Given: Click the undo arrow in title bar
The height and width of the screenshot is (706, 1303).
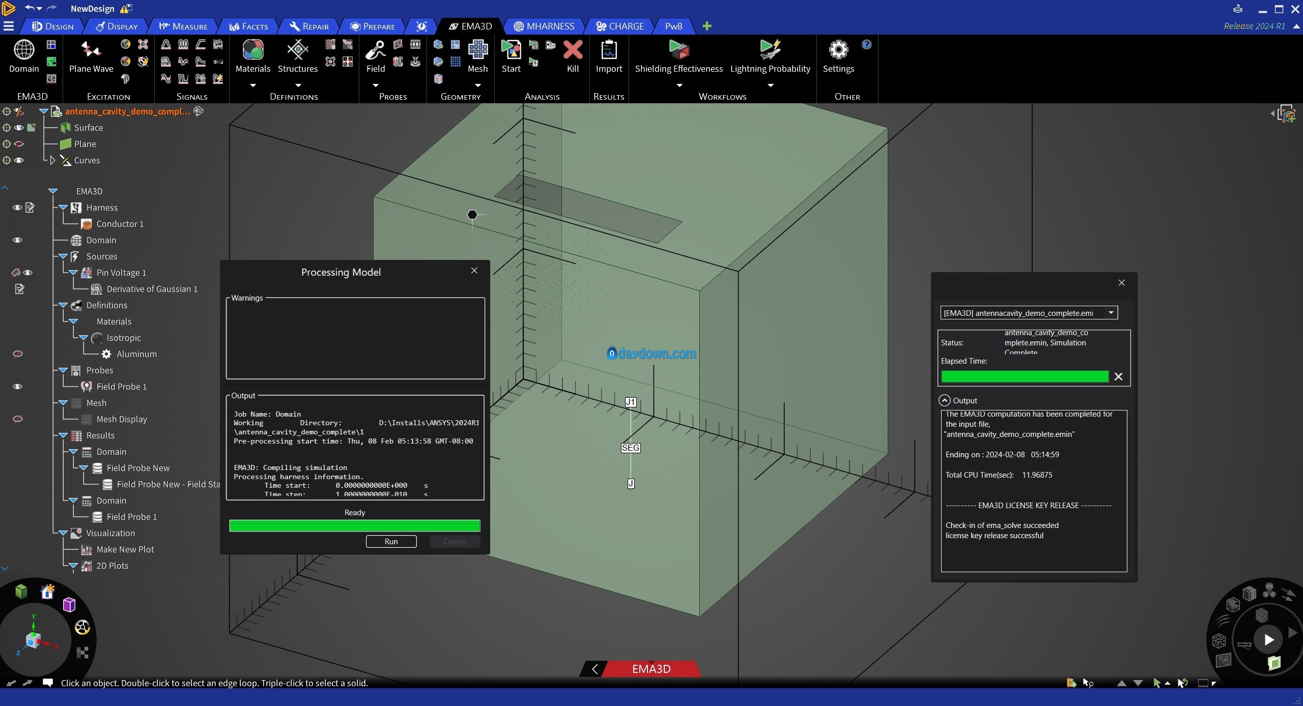Looking at the screenshot, I should 30,8.
